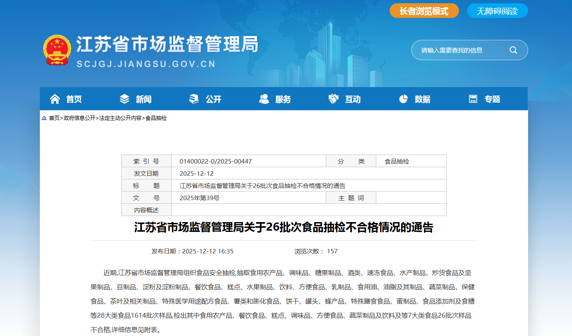Screen dimensions: 572x336
Task: Click the 公开 books icon
Action: 194,99
